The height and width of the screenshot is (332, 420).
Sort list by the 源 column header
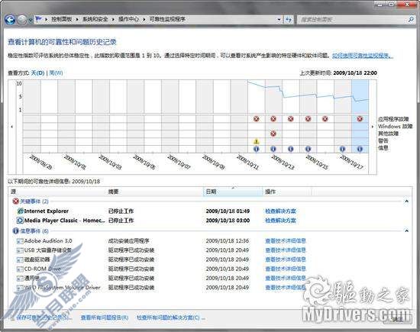(x=57, y=192)
